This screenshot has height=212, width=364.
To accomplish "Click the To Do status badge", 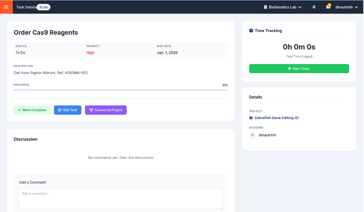I will tap(44, 7).
